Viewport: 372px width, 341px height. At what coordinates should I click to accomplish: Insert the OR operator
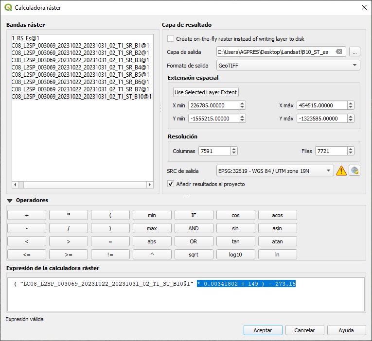click(x=194, y=241)
